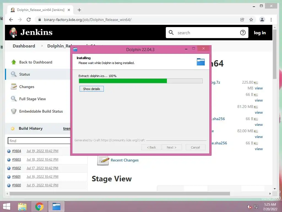This screenshot has height=212, width=282.
Task: Click the Full Stage View magnifier icon
Action: pos(14,99)
